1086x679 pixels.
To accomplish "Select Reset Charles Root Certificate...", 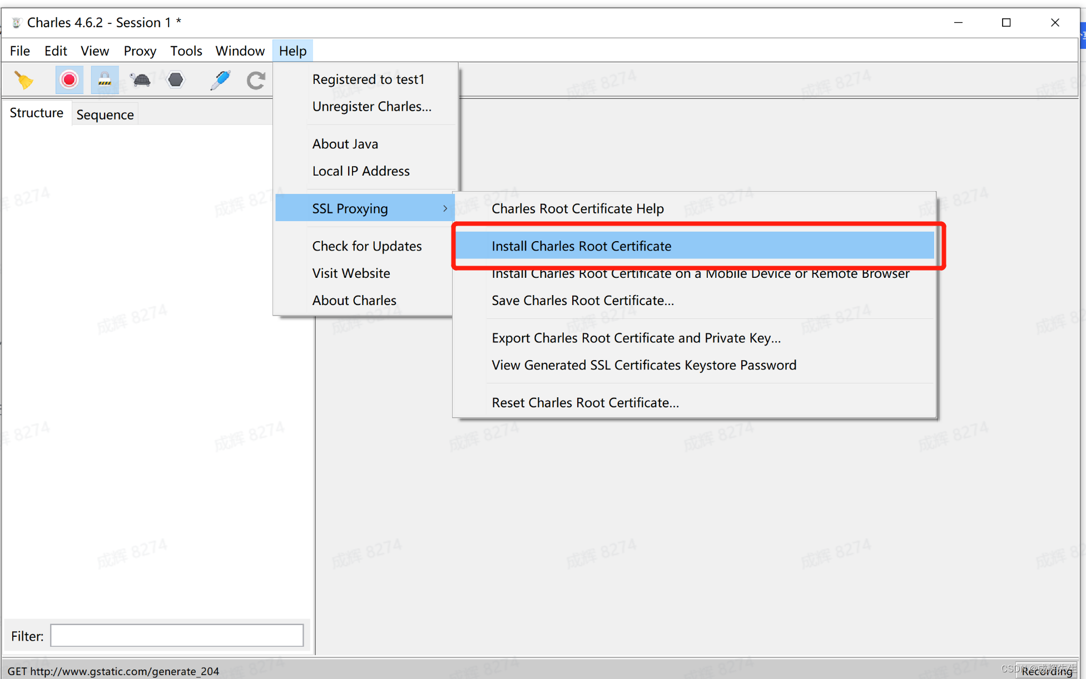I will [695, 403].
